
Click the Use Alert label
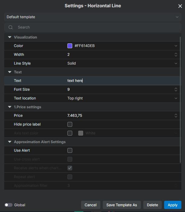(x=22, y=150)
